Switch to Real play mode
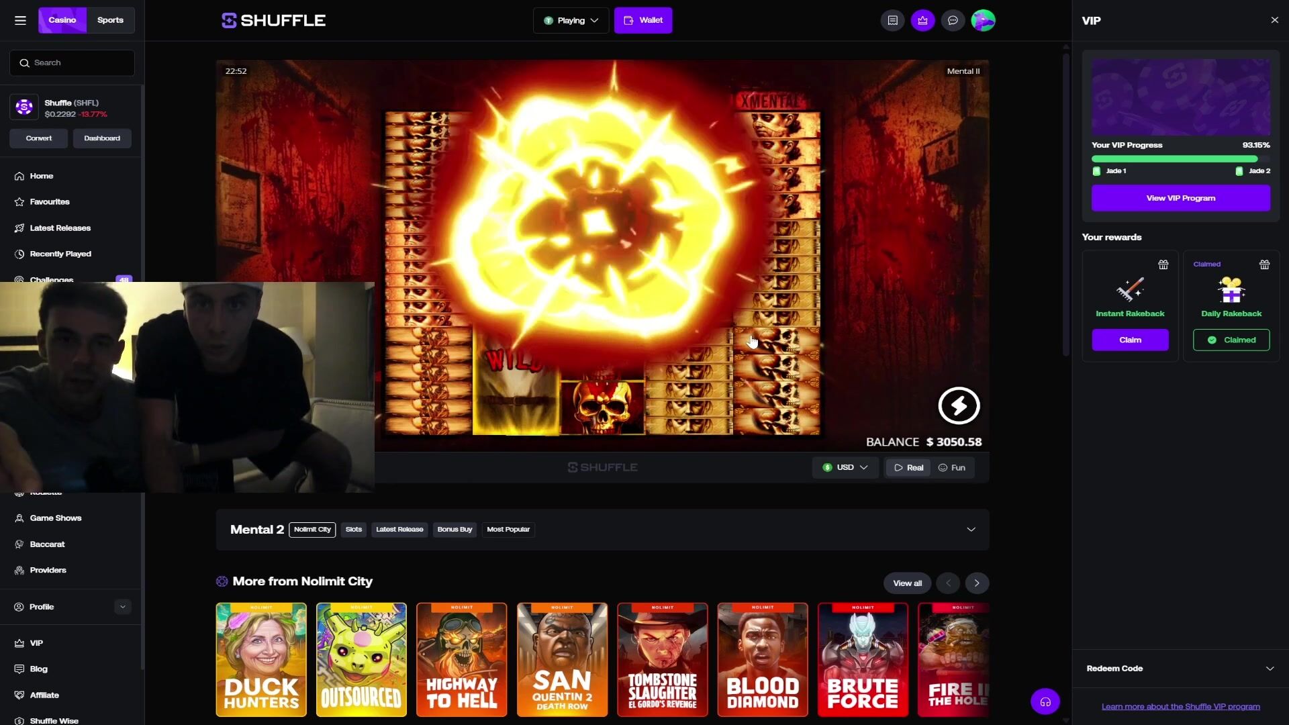The width and height of the screenshot is (1289, 725). pos(908,467)
